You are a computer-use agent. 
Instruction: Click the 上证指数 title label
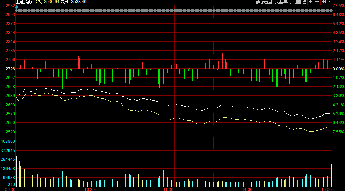click(x=24, y=2)
